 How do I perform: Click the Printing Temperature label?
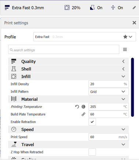point(26,107)
